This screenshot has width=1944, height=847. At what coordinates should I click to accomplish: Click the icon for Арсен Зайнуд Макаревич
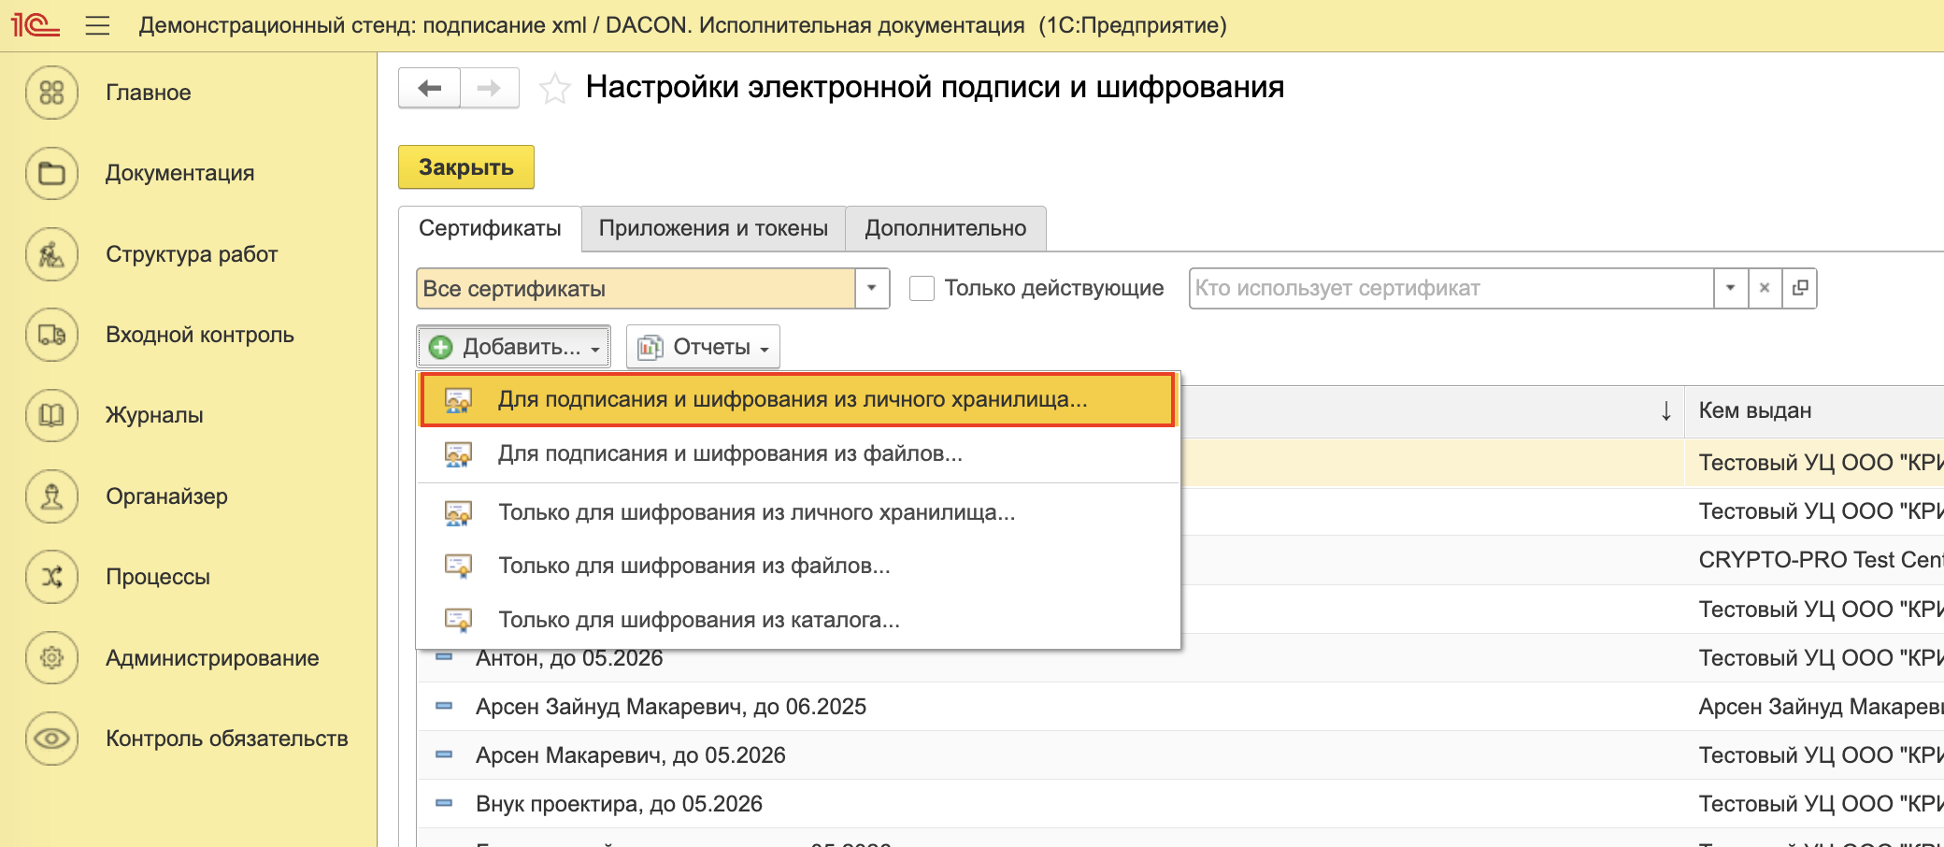tap(444, 706)
